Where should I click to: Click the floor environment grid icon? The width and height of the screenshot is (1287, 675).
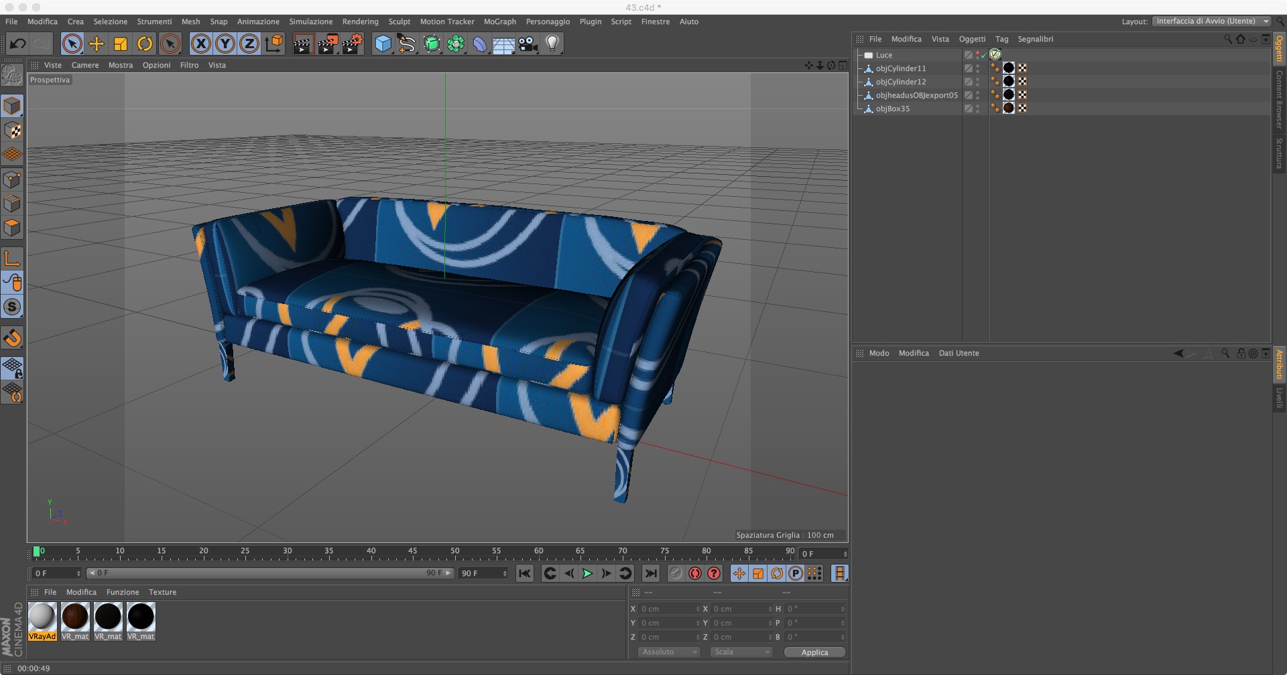click(x=504, y=44)
